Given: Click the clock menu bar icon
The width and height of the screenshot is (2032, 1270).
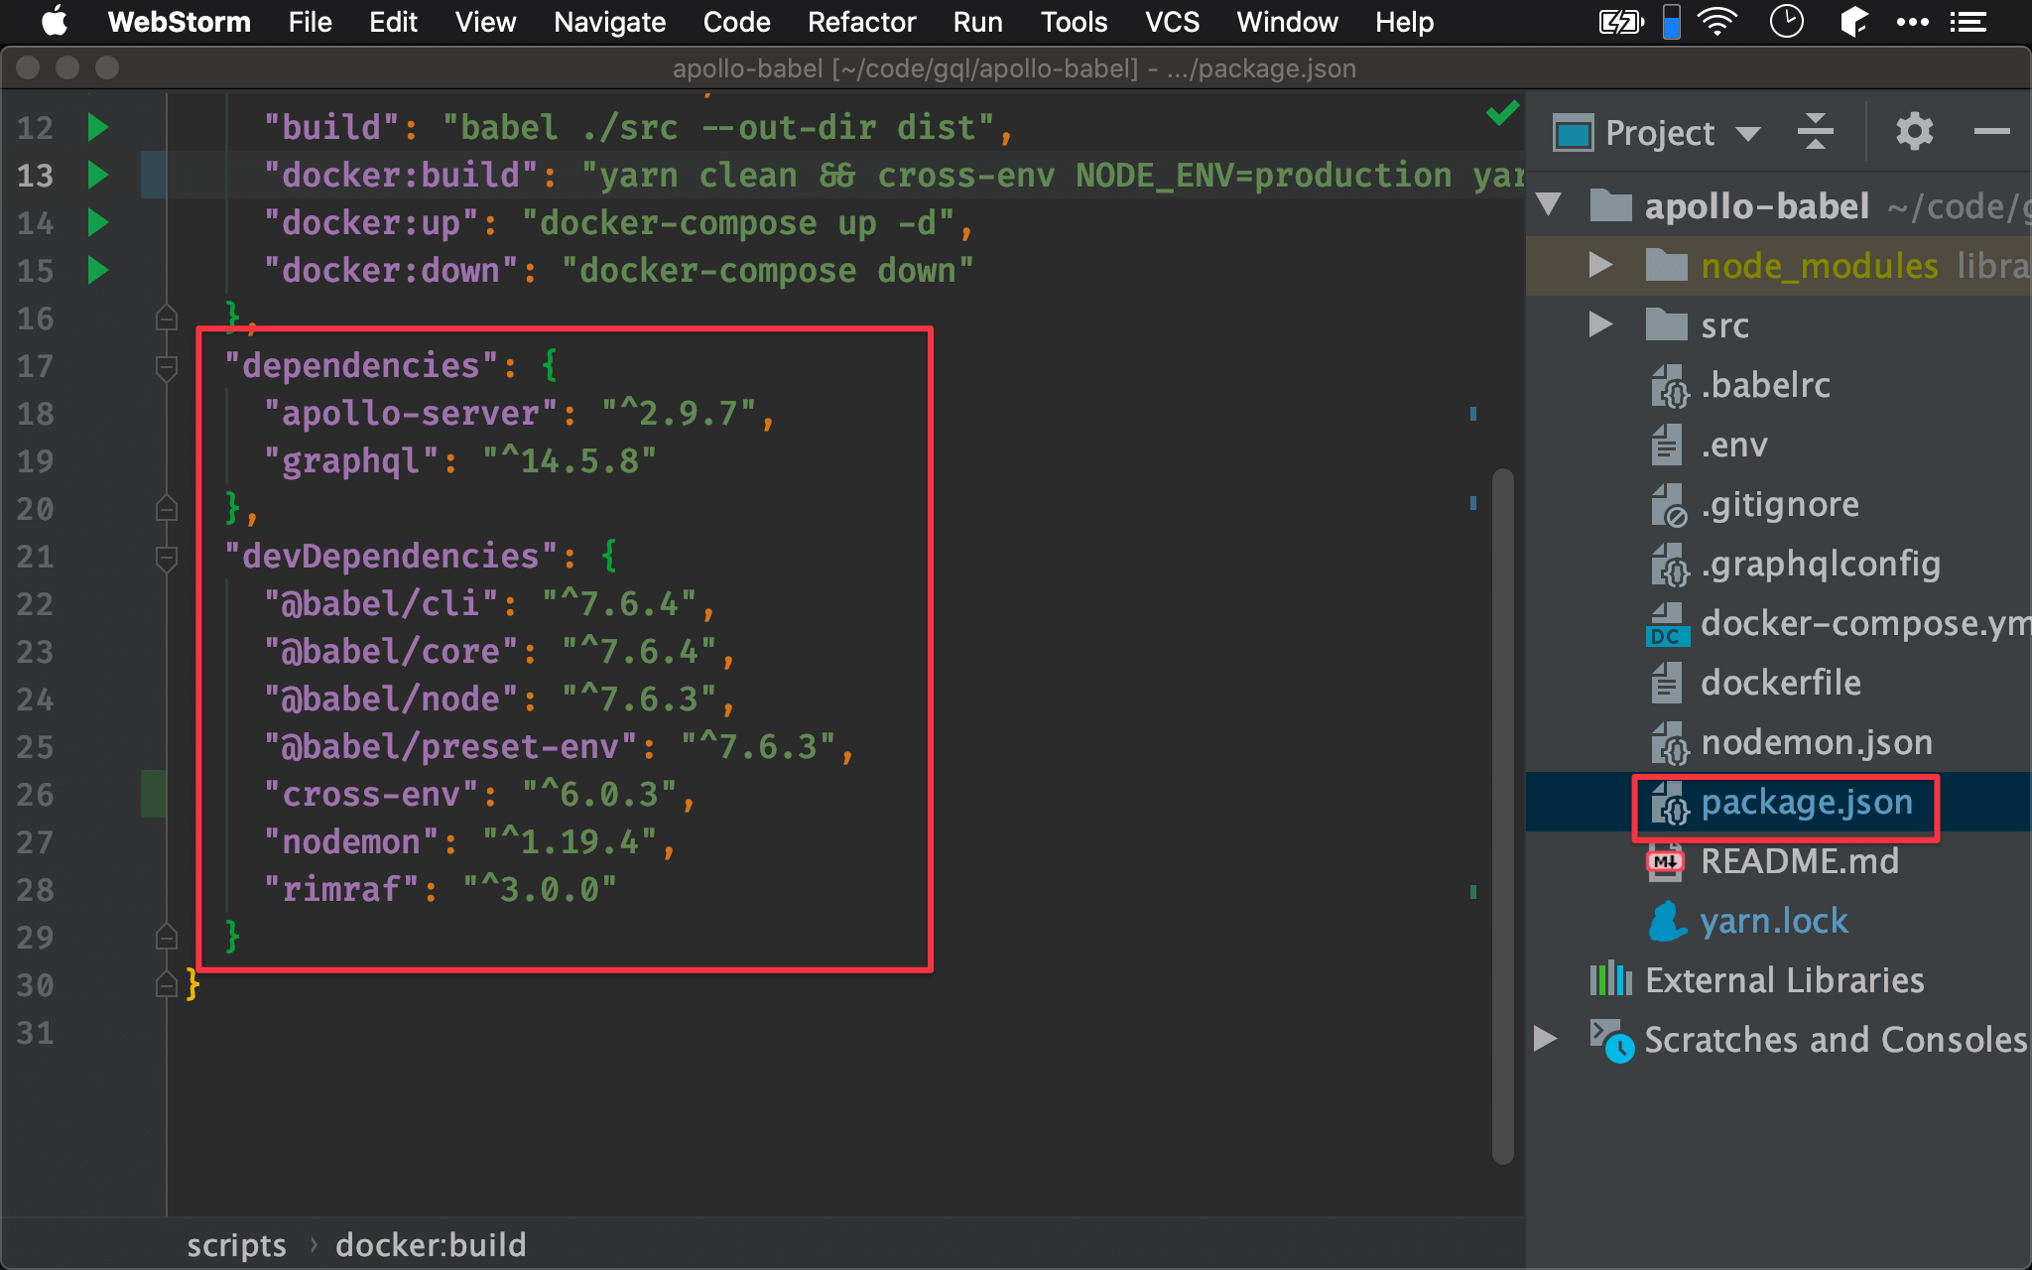Looking at the screenshot, I should click(1786, 22).
